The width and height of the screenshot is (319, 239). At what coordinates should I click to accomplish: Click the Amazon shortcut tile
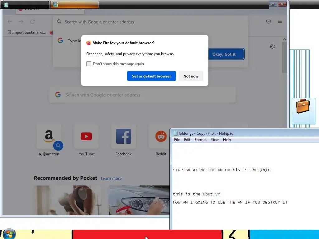tap(49, 137)
